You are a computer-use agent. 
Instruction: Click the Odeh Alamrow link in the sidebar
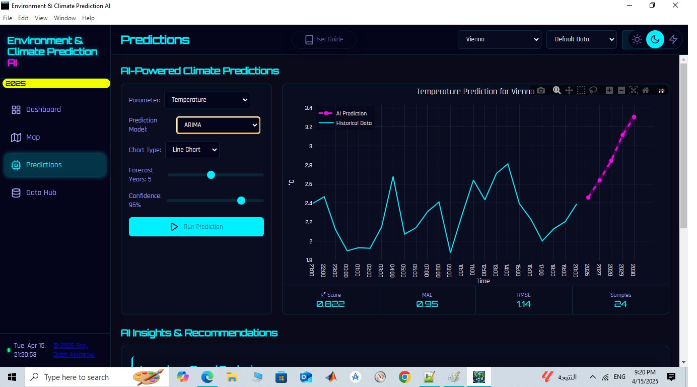pos(74,354)
